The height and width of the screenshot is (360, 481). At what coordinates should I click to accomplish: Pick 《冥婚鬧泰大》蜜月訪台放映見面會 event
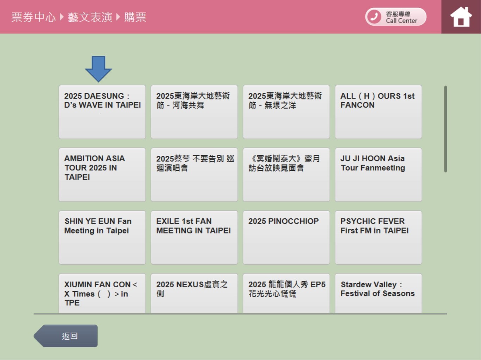click(286, 174)
